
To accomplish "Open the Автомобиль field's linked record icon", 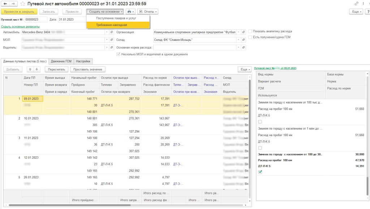I will click(x=112, y=32).
